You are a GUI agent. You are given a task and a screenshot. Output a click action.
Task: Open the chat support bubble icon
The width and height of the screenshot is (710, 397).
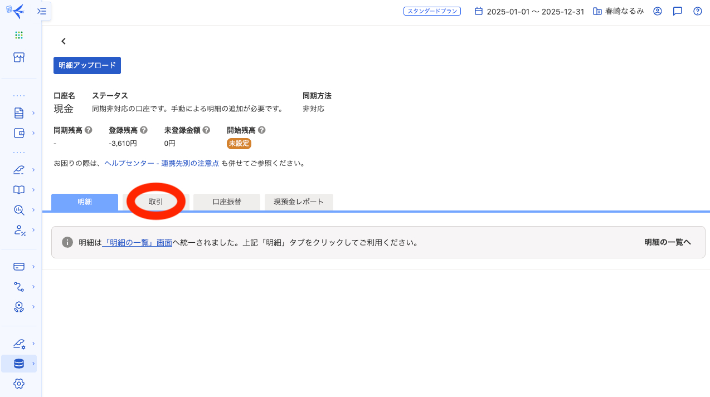click(x=677, y=11)
